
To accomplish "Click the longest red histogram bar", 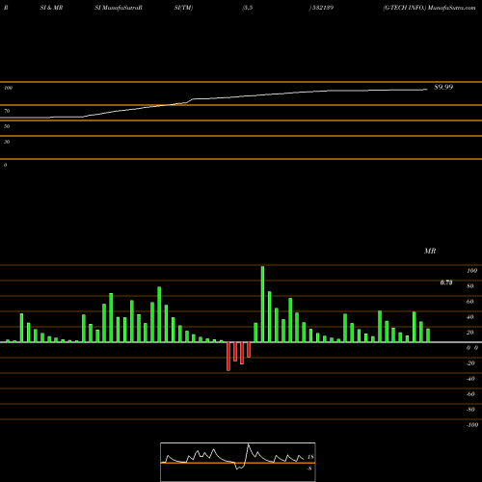I will coord(228,357).
